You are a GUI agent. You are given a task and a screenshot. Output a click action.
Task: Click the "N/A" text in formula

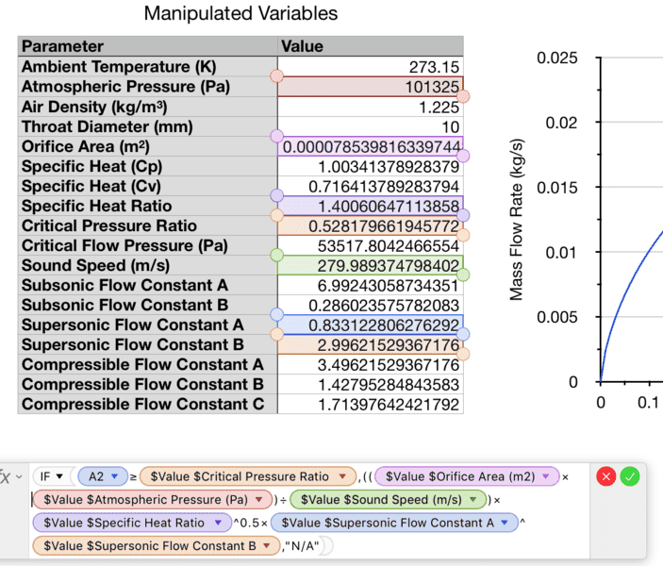[x=307, y=544]
